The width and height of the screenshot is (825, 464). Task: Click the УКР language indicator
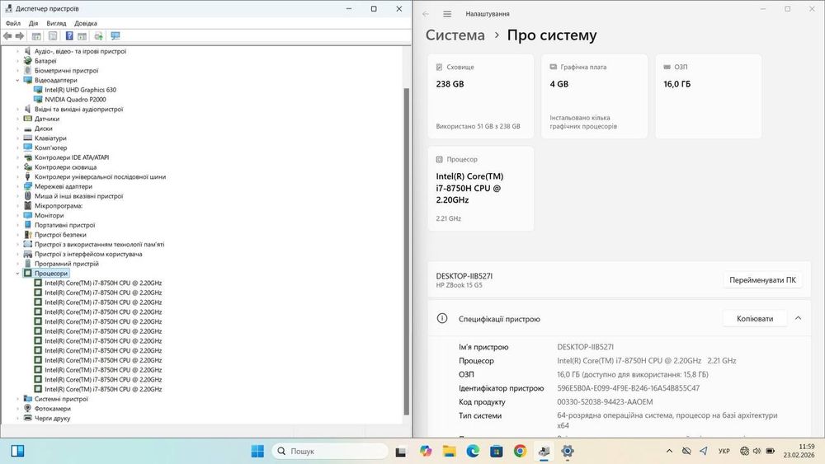click(x=724, y=451)
